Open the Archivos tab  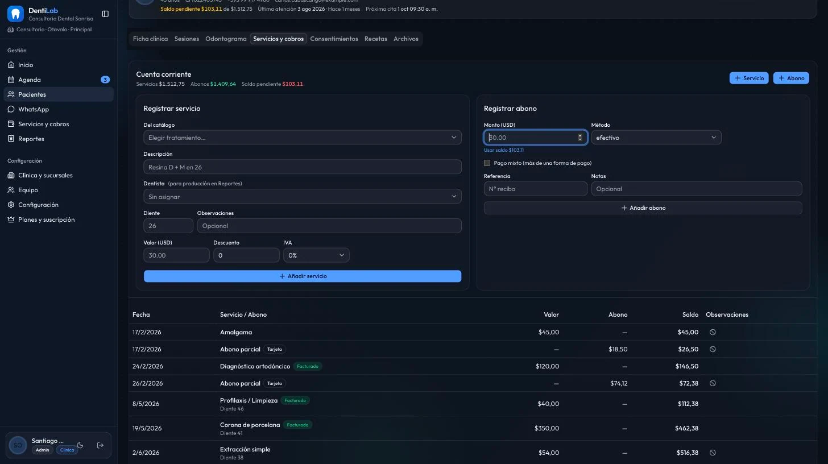click(x=406, y=39)
